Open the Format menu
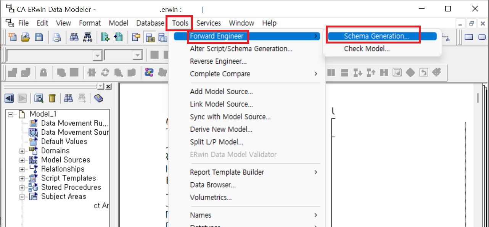The width and height of the screenshot is (489, 227). click(x=90, y=23)
